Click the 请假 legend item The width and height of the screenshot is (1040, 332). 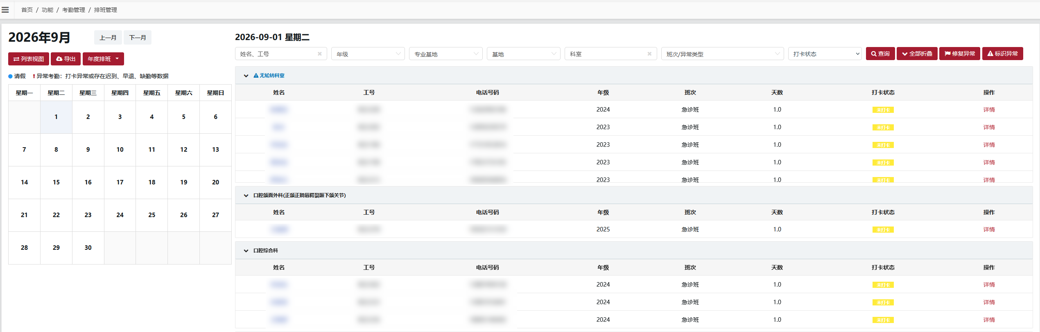tap(17, 76)
